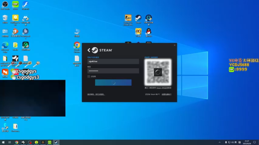Go back using the Steam login arrow

[89, 50]
